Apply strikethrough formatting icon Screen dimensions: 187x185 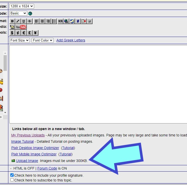point(30,21)
